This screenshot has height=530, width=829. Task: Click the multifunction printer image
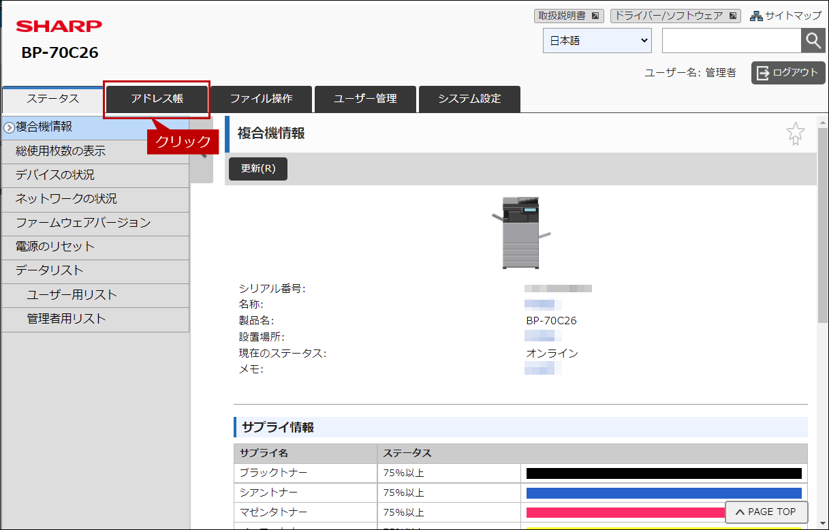[520, 232]
